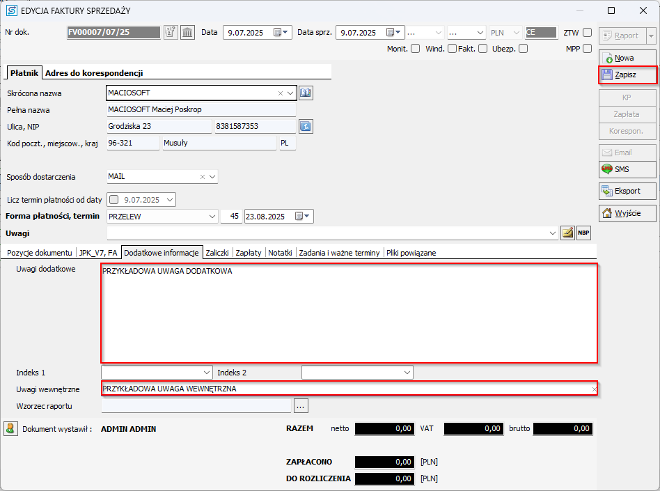Click the browse button next to Wzorzec raportu

(x=301, y=405)
